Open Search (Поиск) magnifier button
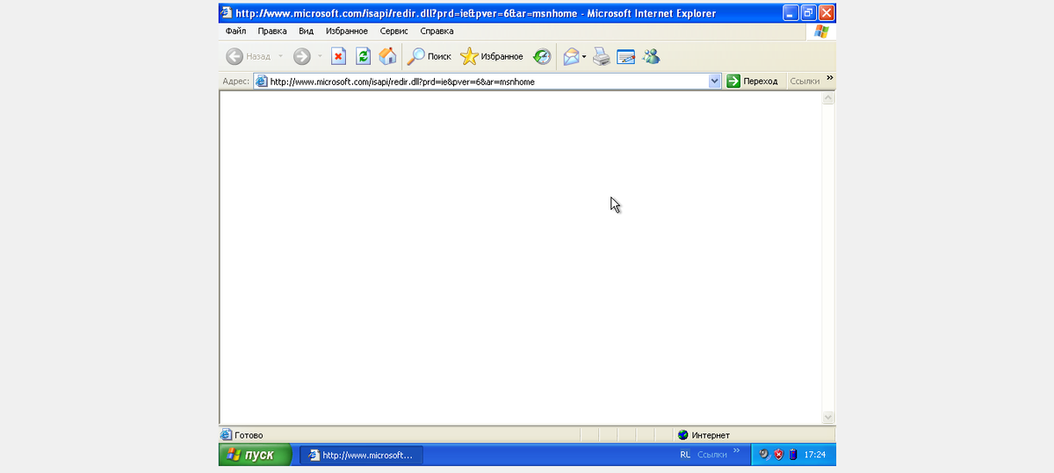The image size is (1054, 473). 429,56
